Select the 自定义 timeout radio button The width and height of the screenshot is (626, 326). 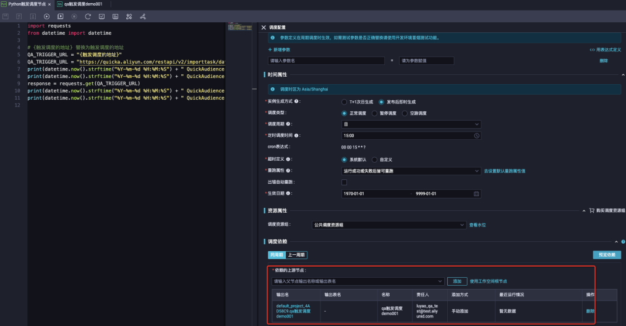[x=374, y=160]
